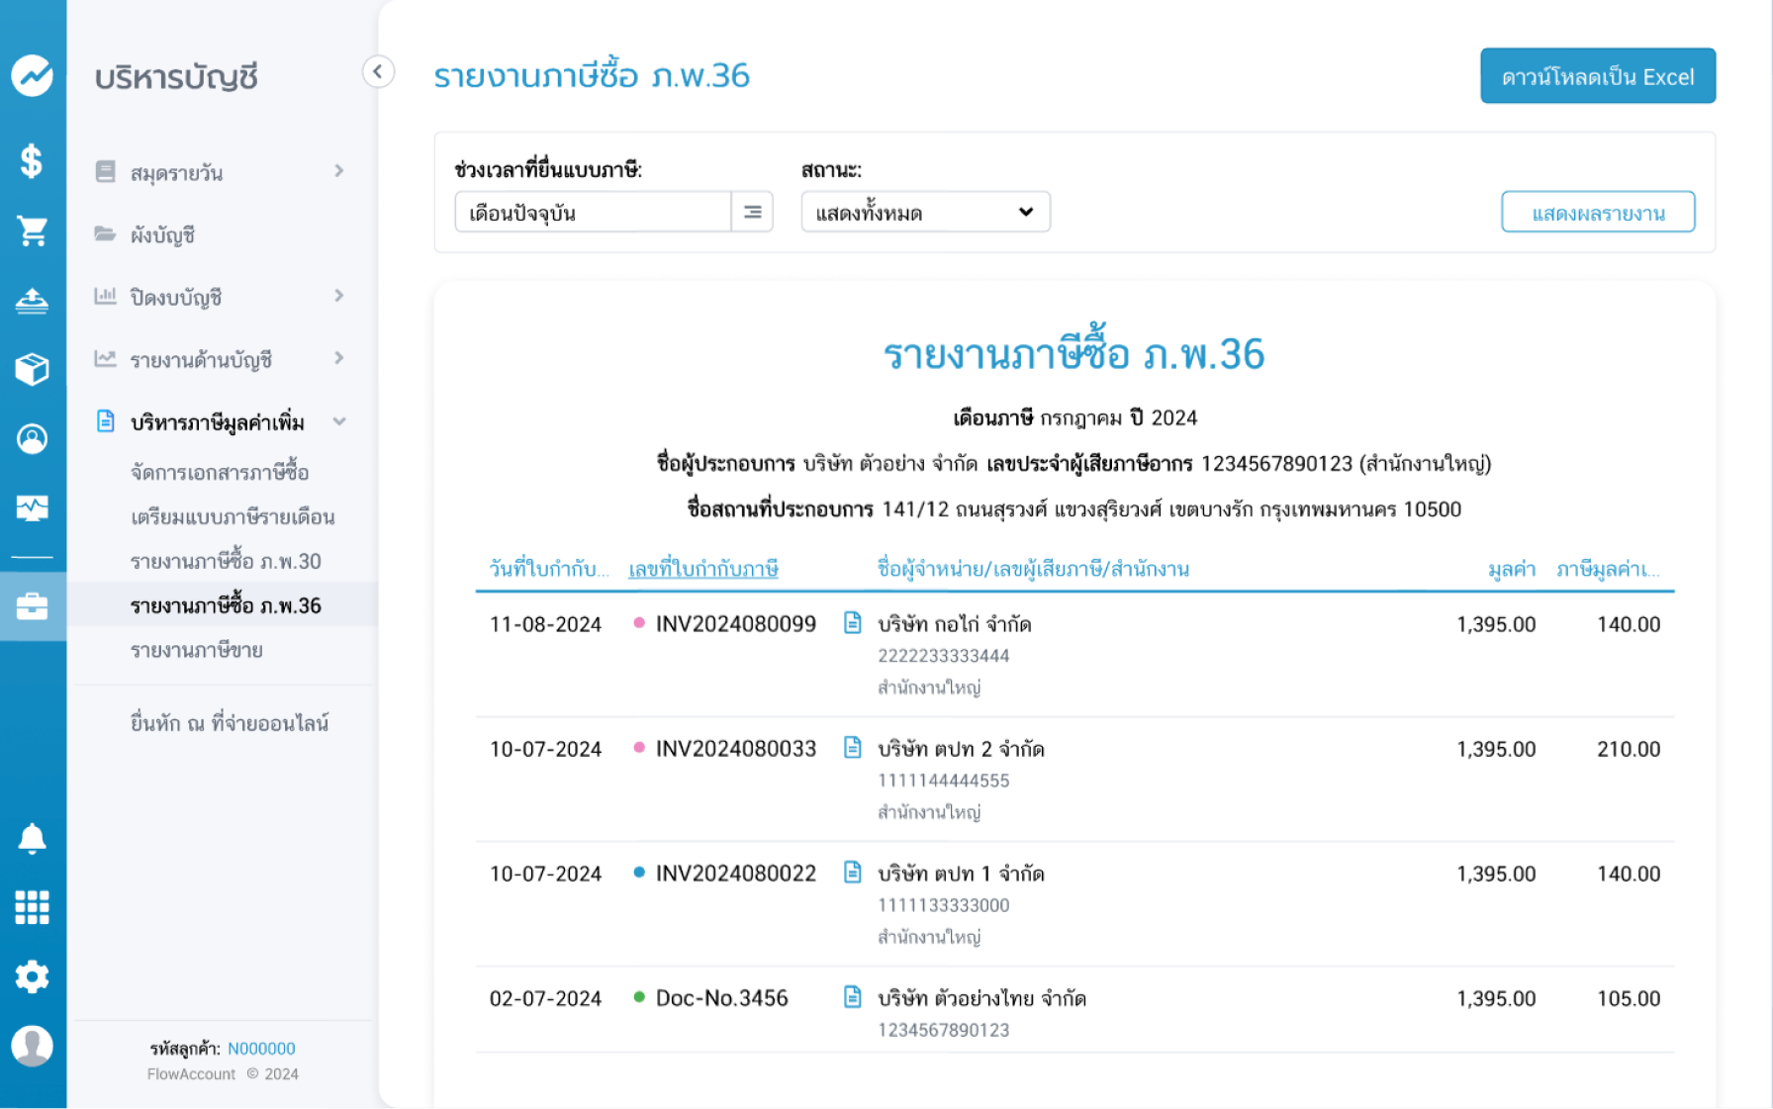1773x1109 pixels.
Task: Open รายงานภาษีขาย from the sidebar
Action: point(197,650)
